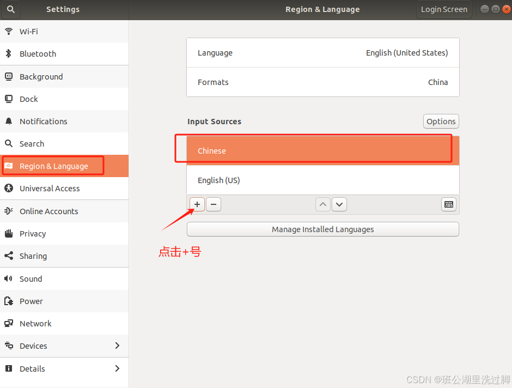The height and width of the screenshot is (388, 512).
Task: Click the Power plug icon
Action: coord(9,301)
